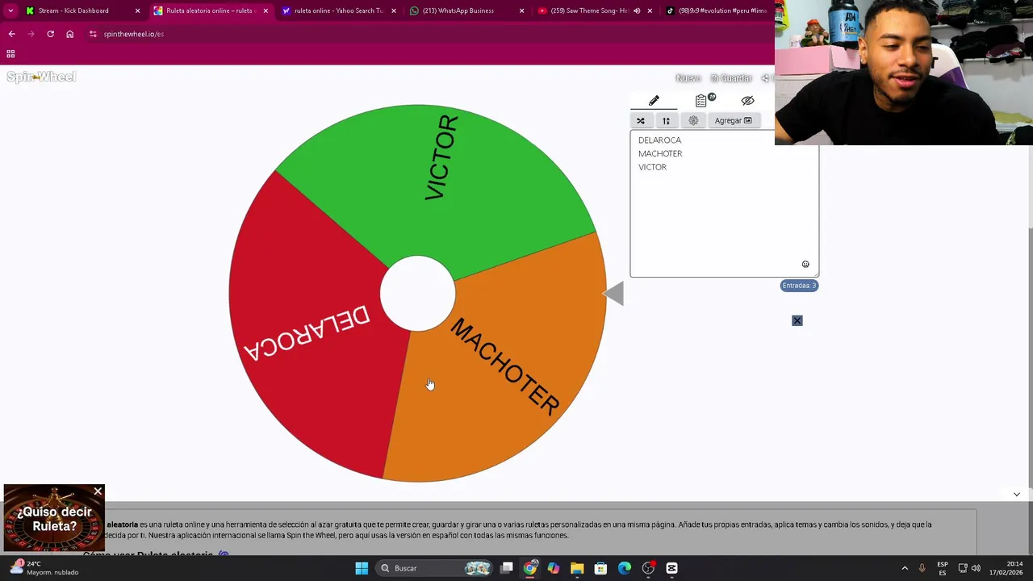Click the Entradas: 3 badge
Image resolution: width=1033 pixels, height=581 pixels.
(799, 286)
